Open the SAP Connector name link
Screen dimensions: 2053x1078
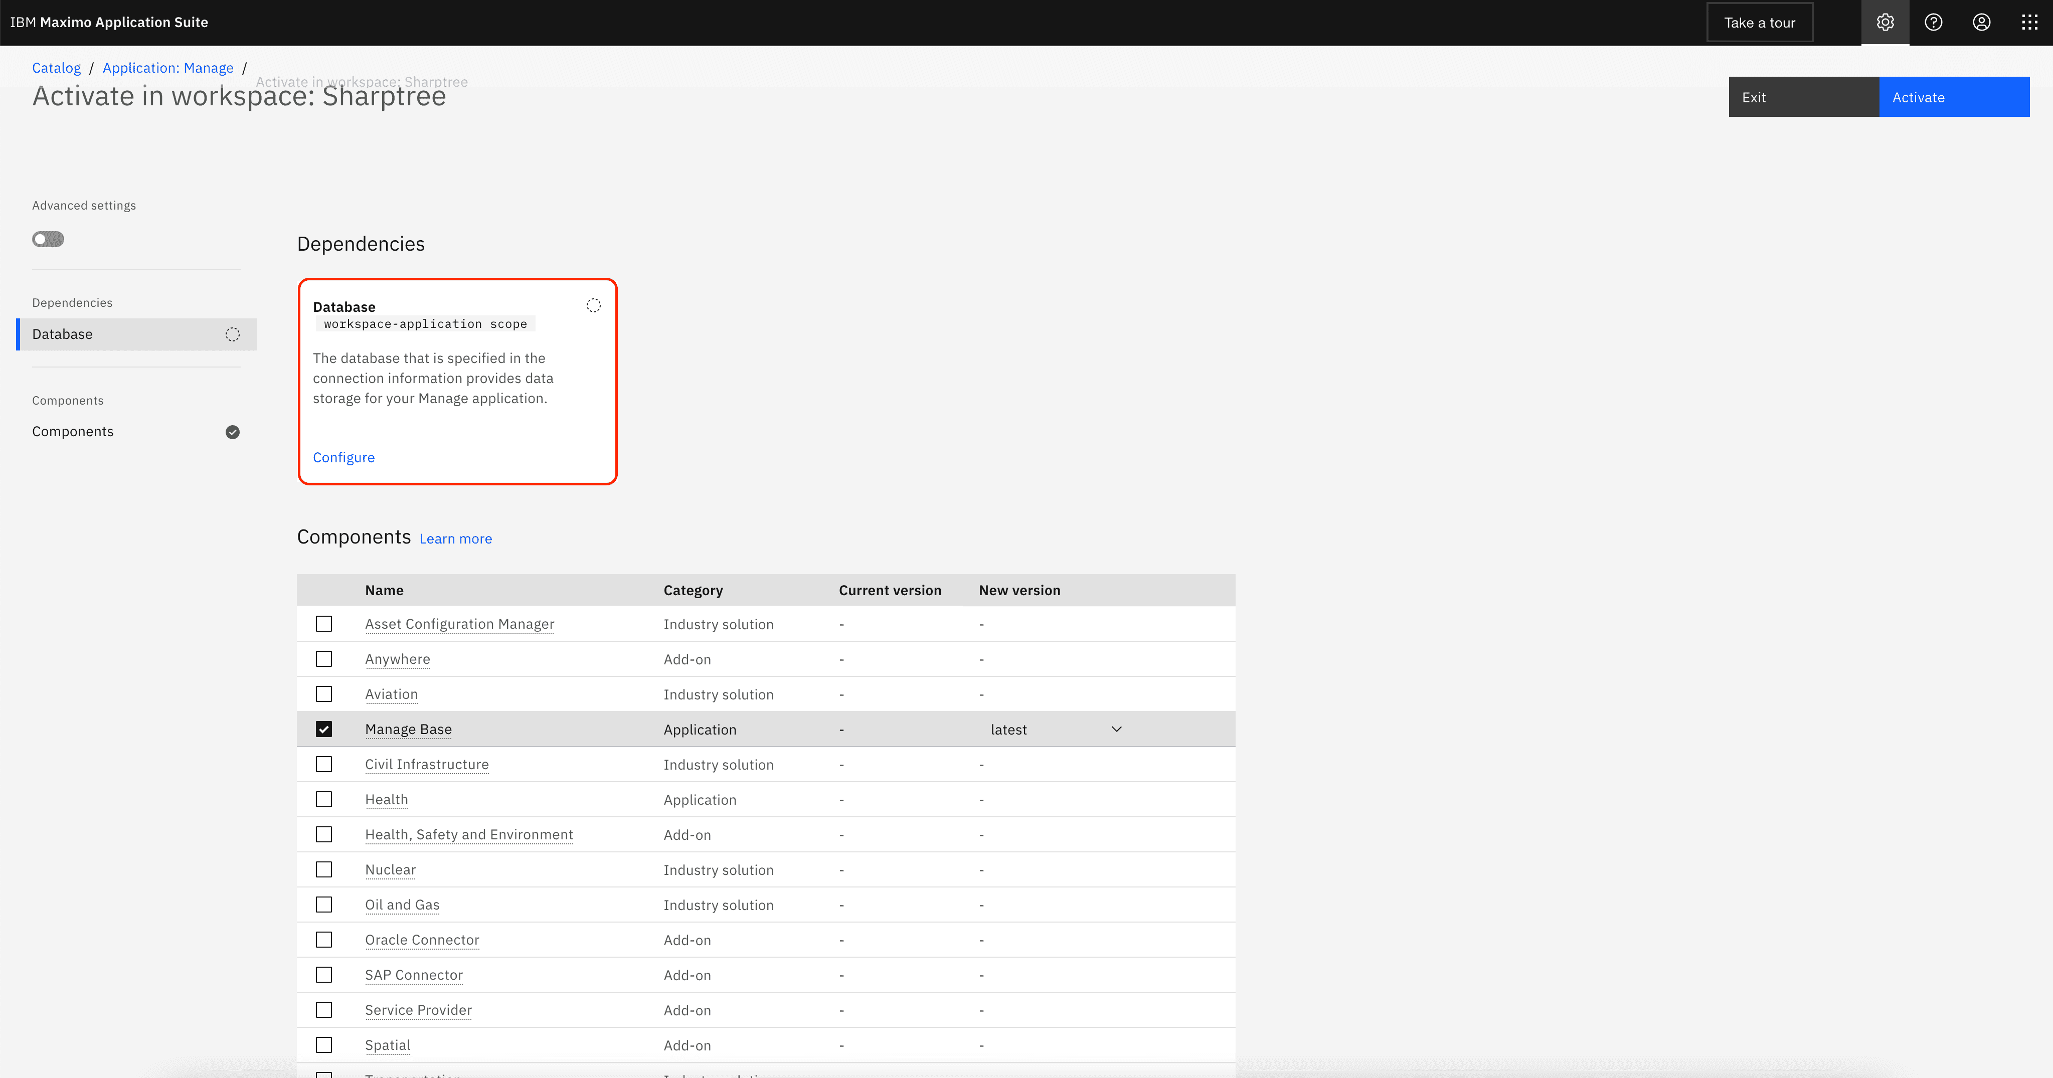click(x=414, y=974)
